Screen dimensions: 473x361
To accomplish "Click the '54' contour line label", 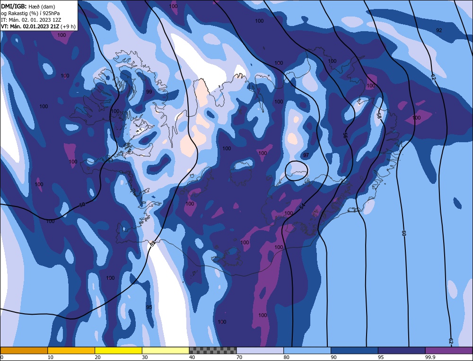I will pos(302,206).
